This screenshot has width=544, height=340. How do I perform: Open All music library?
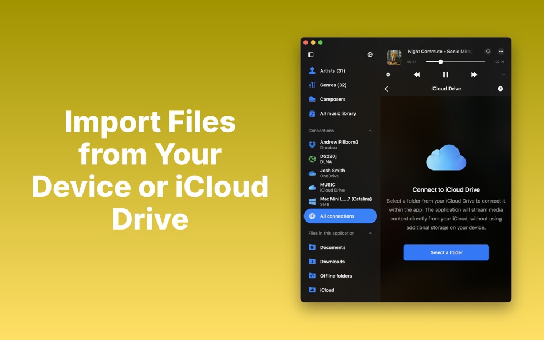pos(340,113)
